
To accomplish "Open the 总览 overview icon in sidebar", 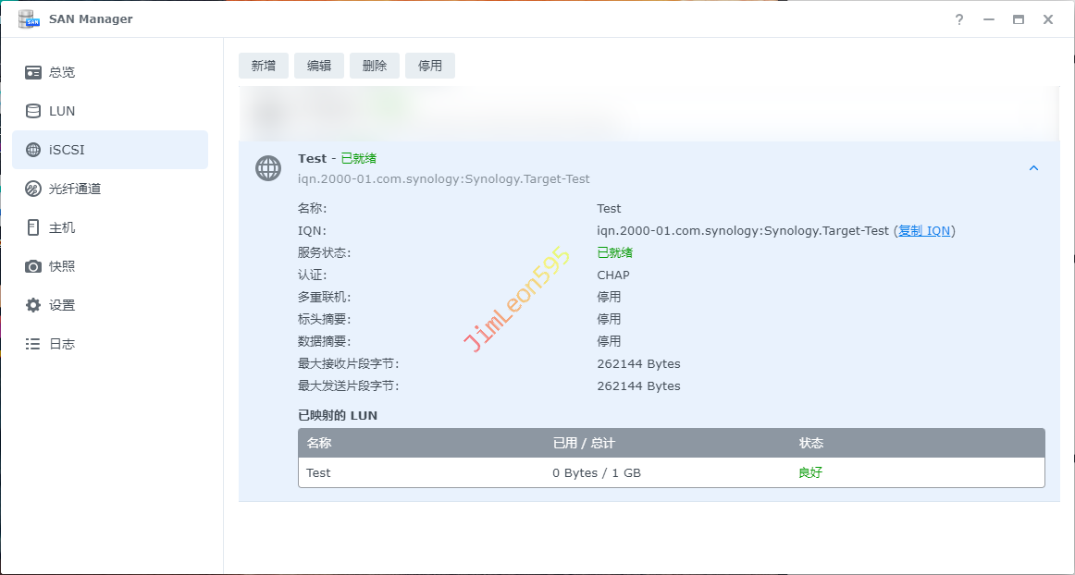I will (33, 72).
